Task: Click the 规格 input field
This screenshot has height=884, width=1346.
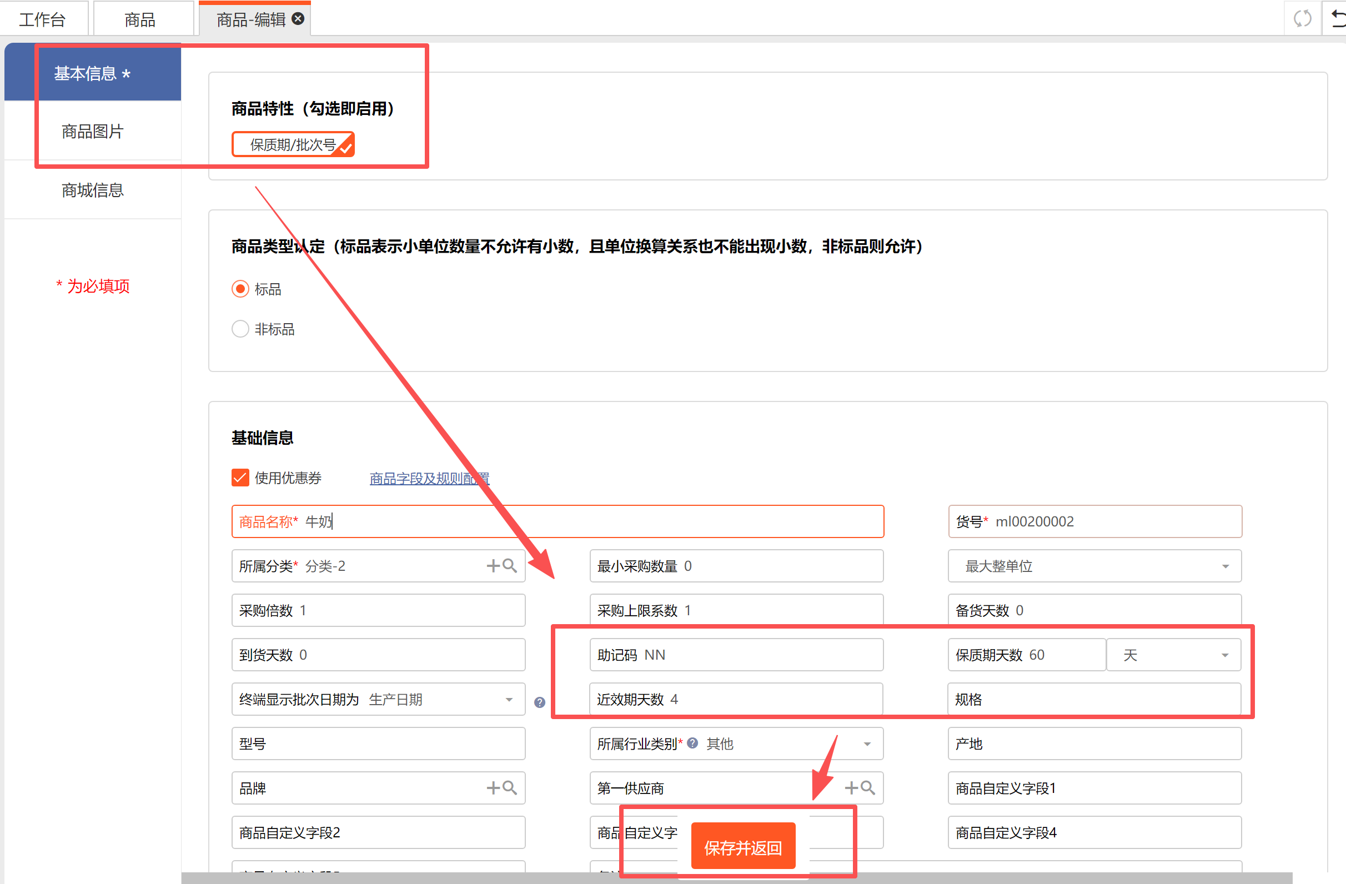Action: (1094, 700)
